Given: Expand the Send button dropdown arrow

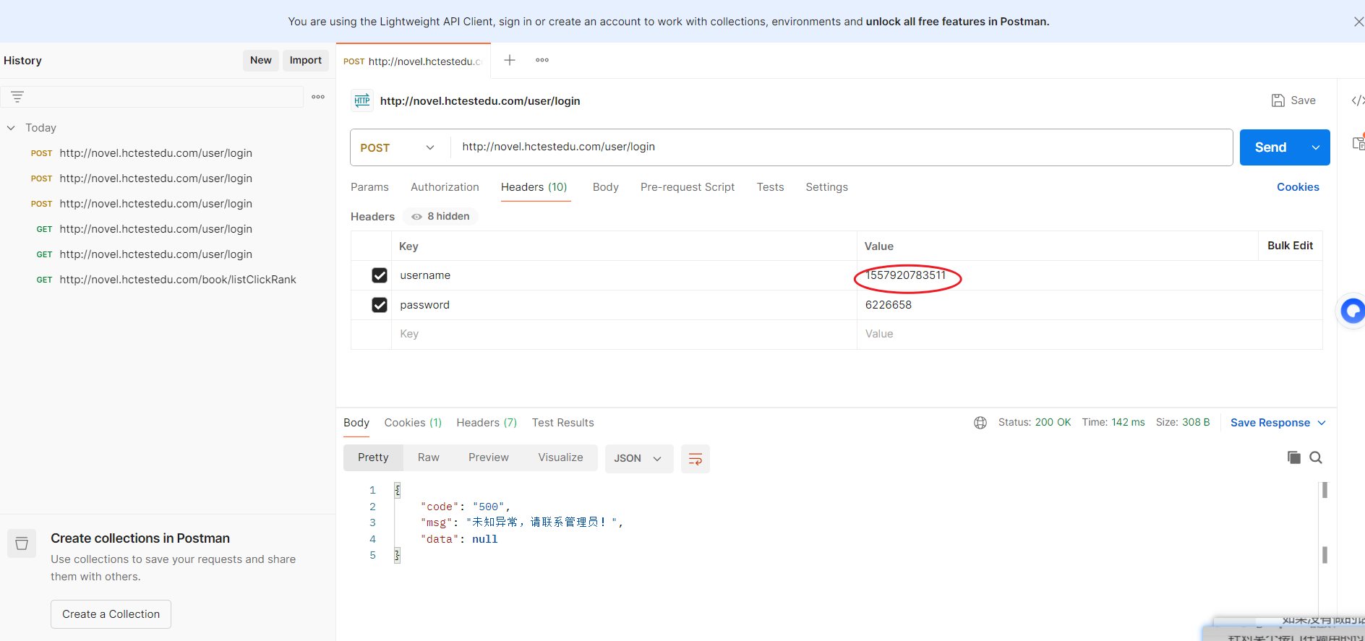Looking at the screenshot, I should click(x=1316, y=147).
